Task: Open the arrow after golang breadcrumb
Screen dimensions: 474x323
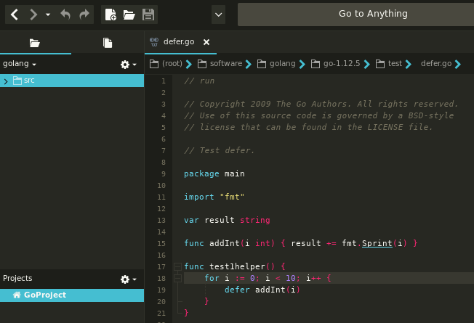Action: 302,64
